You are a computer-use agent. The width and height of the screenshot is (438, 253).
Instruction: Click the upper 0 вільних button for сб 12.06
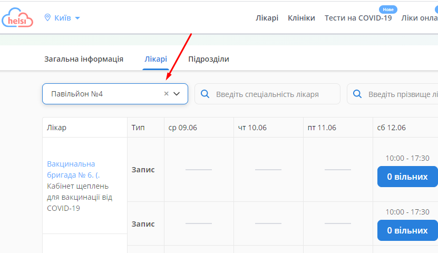click(407, 177)
